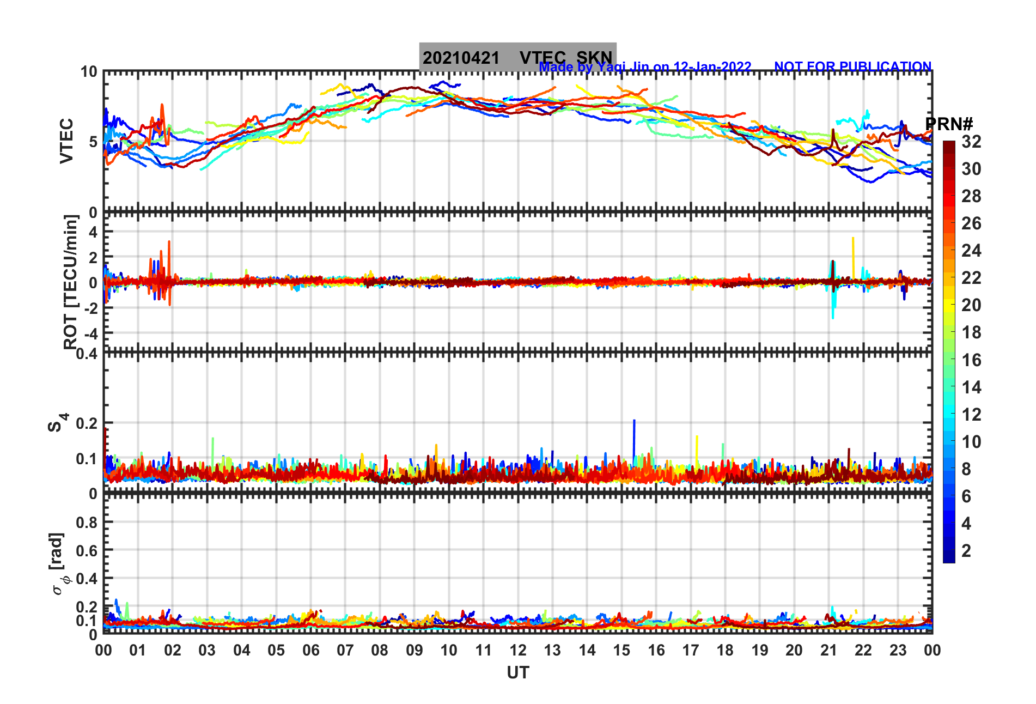
Task: Click colorbar tick label '28'
Action: pyautogui.click(x=971, y=196)
